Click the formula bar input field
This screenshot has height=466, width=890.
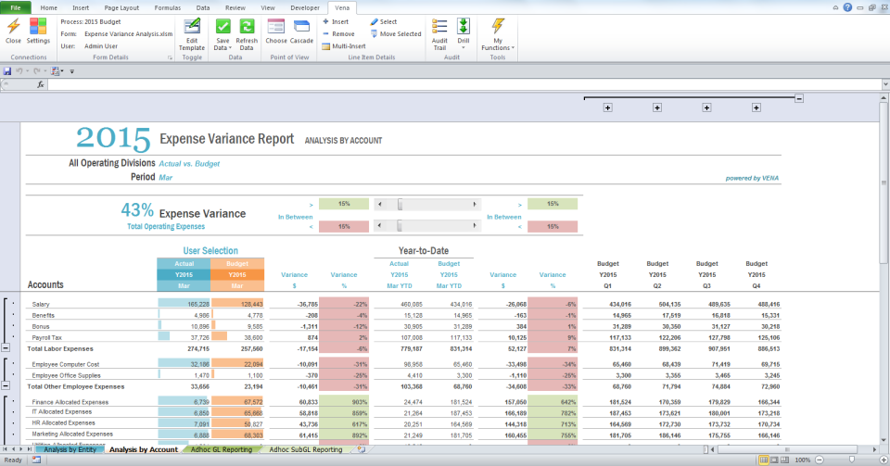click(464, 84)
